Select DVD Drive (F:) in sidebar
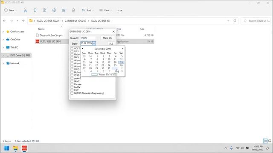 click(x=19, y=56)
